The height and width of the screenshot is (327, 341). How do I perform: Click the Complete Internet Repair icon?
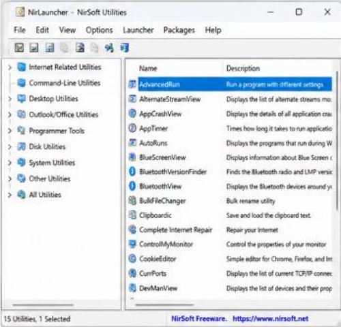(132, 230)
